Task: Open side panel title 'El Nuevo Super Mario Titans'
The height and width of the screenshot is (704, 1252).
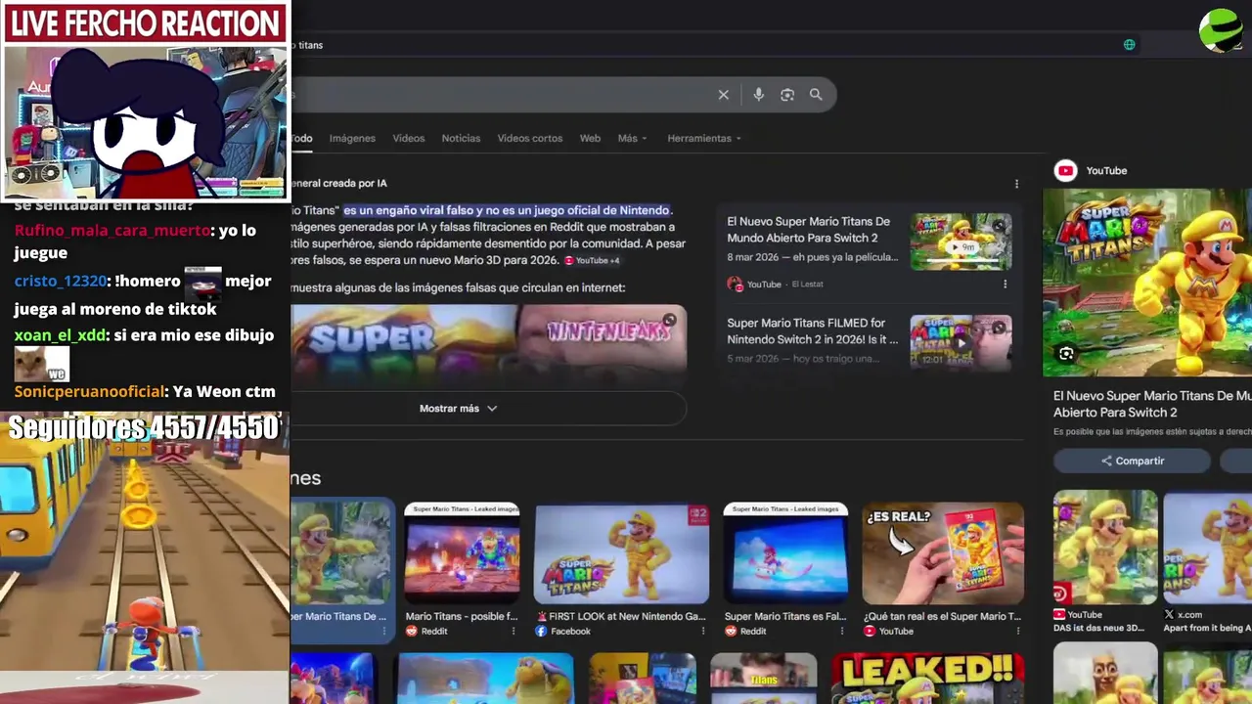Action: [x=1152, y=404]
